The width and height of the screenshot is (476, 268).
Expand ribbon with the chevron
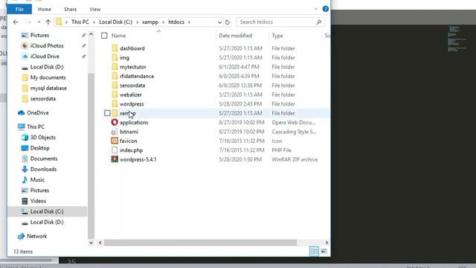tap(315, 9)
